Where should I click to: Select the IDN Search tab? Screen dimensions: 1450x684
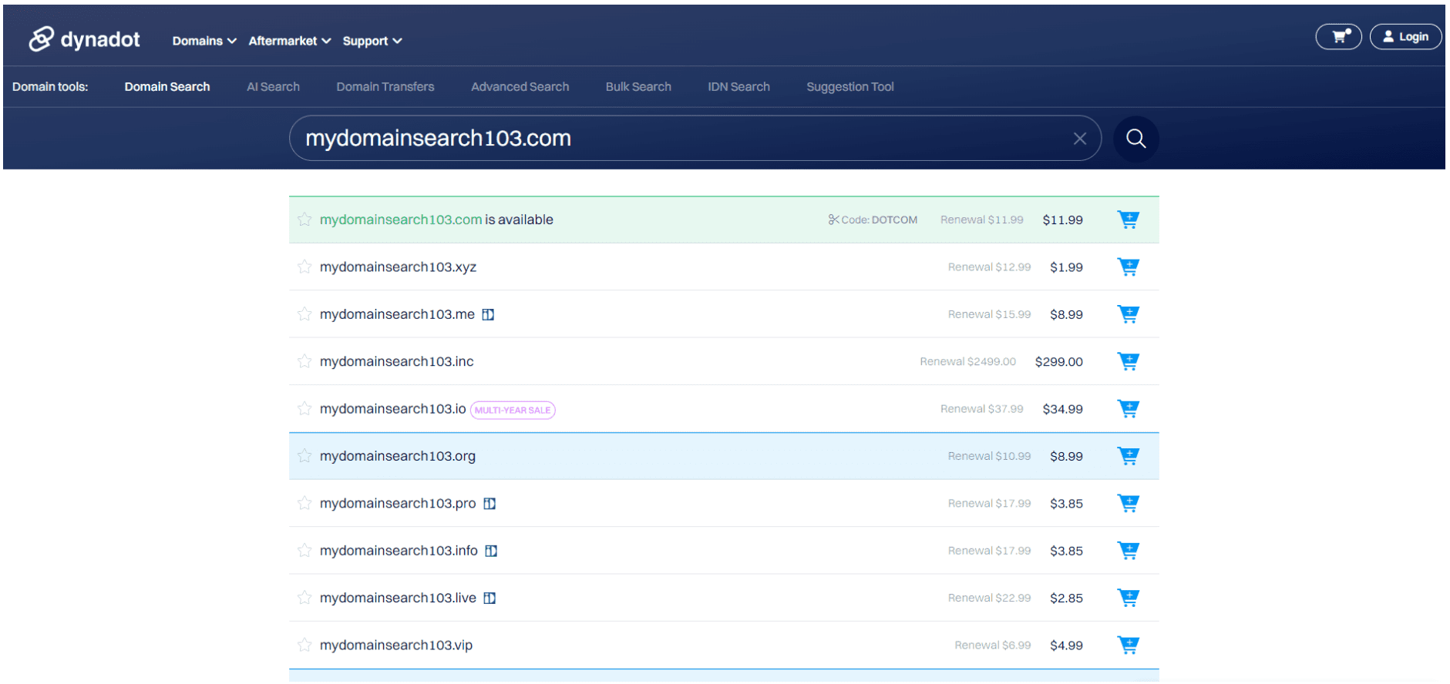(x=738, y=87)
